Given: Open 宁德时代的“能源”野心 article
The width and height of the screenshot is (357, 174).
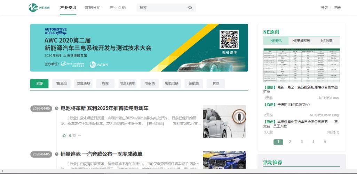Looking at the screenshot, I should 286,105.
